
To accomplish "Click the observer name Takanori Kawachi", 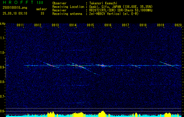I will (x=103, y=3).
